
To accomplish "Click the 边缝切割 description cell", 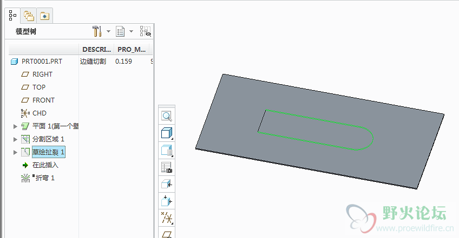I will tap(93, 62).
